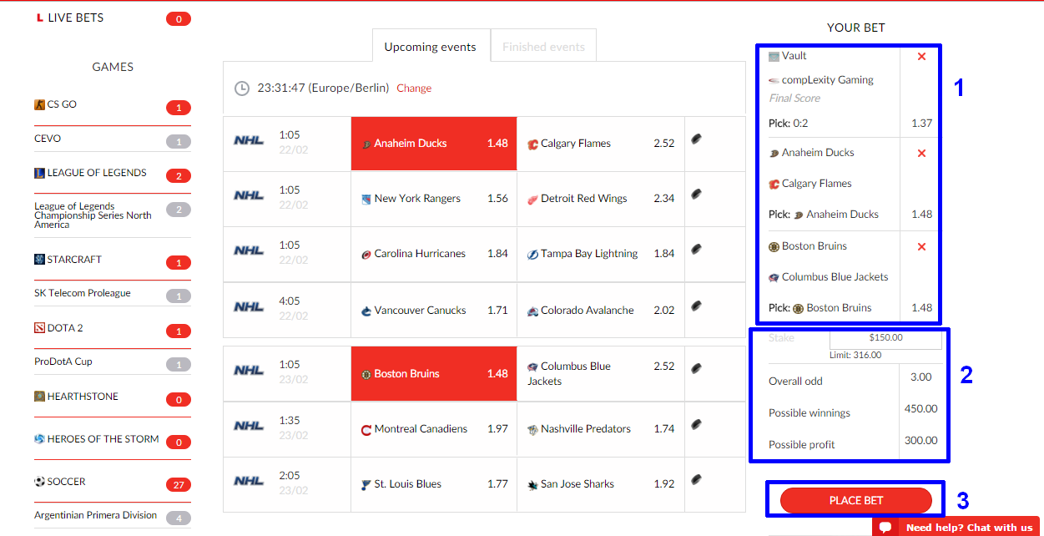Remove the Vault vs compLexity bet

point(921,57)
